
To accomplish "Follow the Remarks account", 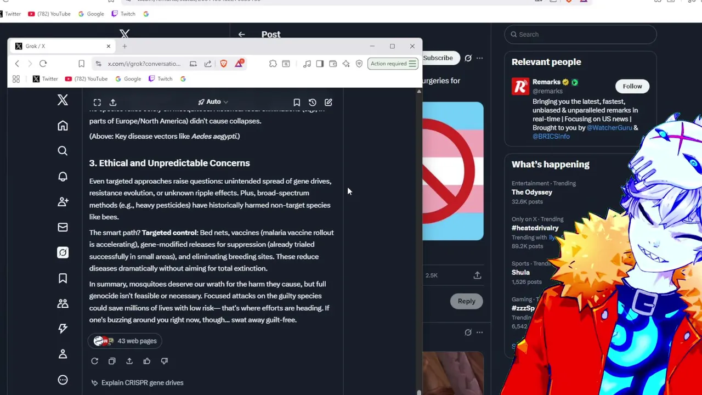I will pyautogui.click(x=632, y=86).
